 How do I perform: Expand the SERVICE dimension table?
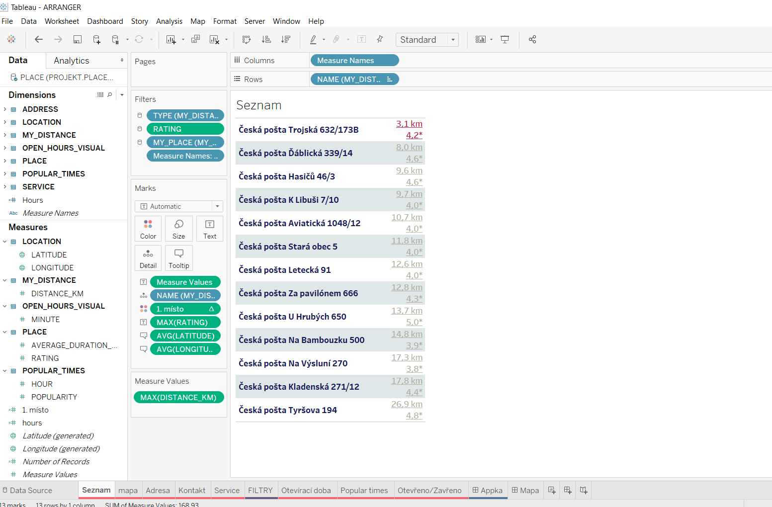click(5, 186)
